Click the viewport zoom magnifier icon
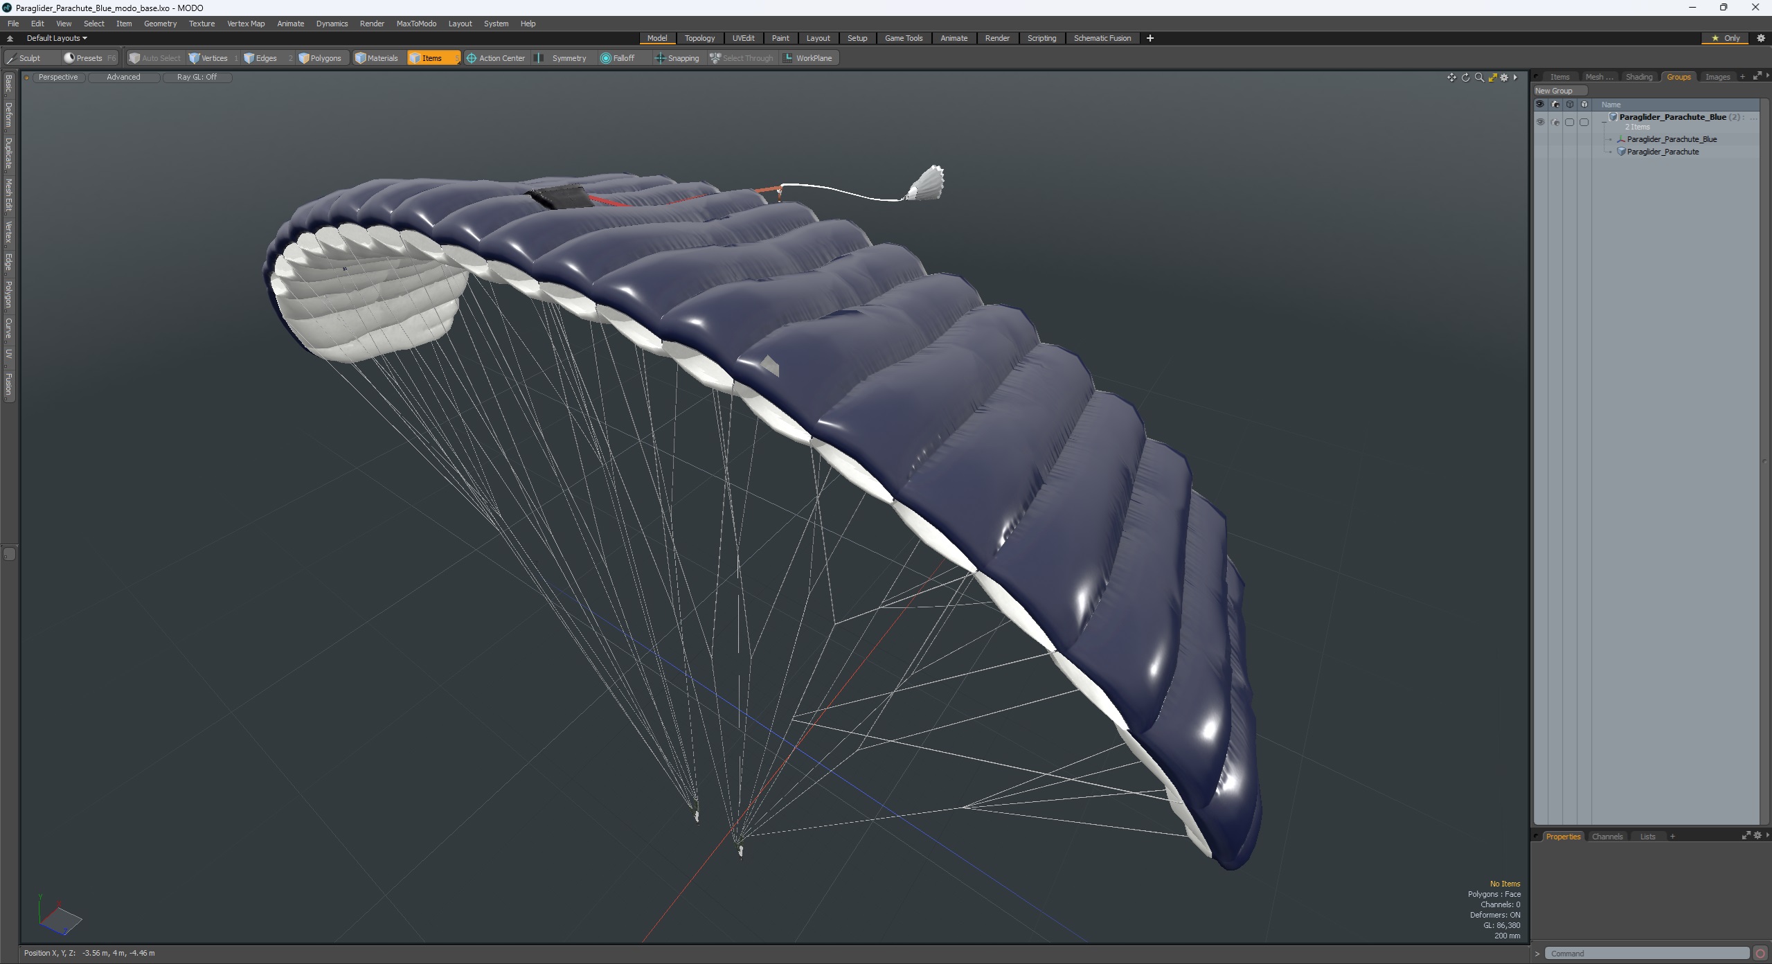The width and height of the screenshot is (1772, 964). click(x=1479, y=78)
